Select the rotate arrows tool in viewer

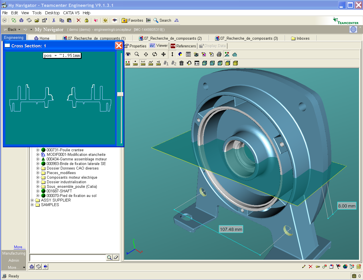coord(155,54)
